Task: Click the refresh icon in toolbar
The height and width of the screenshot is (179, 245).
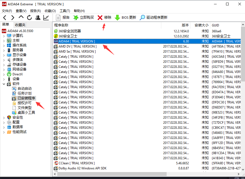Action: pyautogui.click(x=29, y=18)
